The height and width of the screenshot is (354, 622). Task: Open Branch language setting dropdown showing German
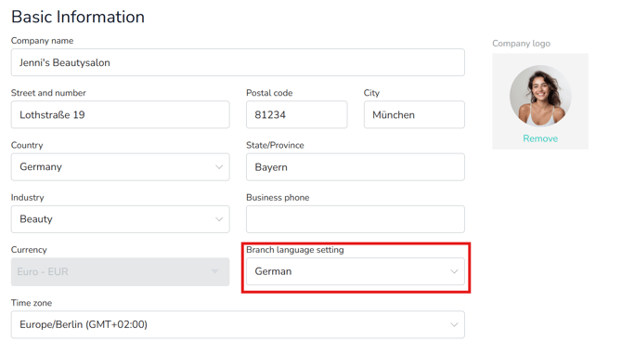[x=356, y=271]
